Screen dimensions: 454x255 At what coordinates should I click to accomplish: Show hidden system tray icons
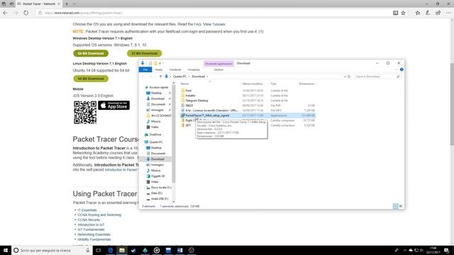[405, 250]
